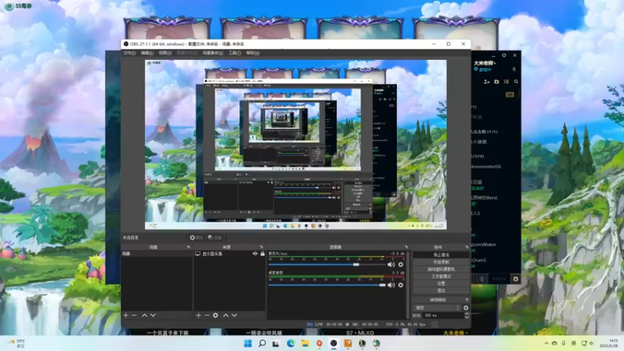Adjust 麦克风/Aux volume slider handle
The height and width of the screenshot is (351, 624).
[x=356, y=264]
